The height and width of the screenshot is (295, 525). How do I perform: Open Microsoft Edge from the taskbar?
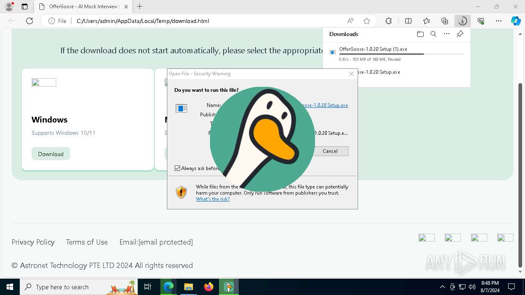pyautogui.click(x=169, y=287)
